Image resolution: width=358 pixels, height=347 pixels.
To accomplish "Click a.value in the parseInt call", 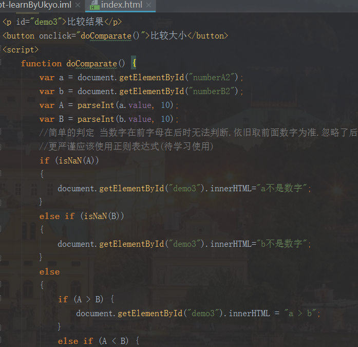I will tap(135, 105).
